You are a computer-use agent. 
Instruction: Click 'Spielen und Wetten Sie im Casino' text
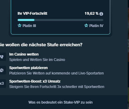[x=37, y=60]
